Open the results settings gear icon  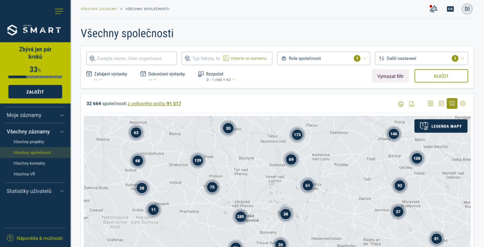click(463, 104)
